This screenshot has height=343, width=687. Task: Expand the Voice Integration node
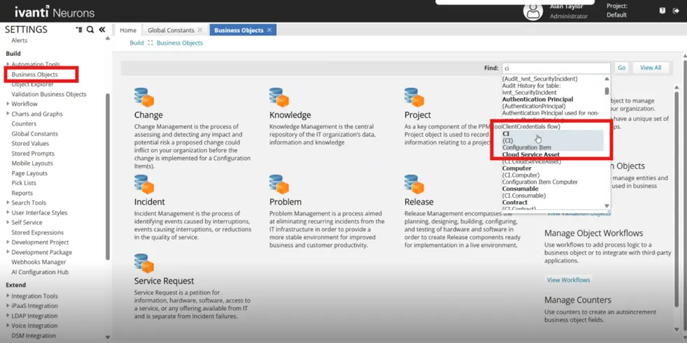coord(8,326)
